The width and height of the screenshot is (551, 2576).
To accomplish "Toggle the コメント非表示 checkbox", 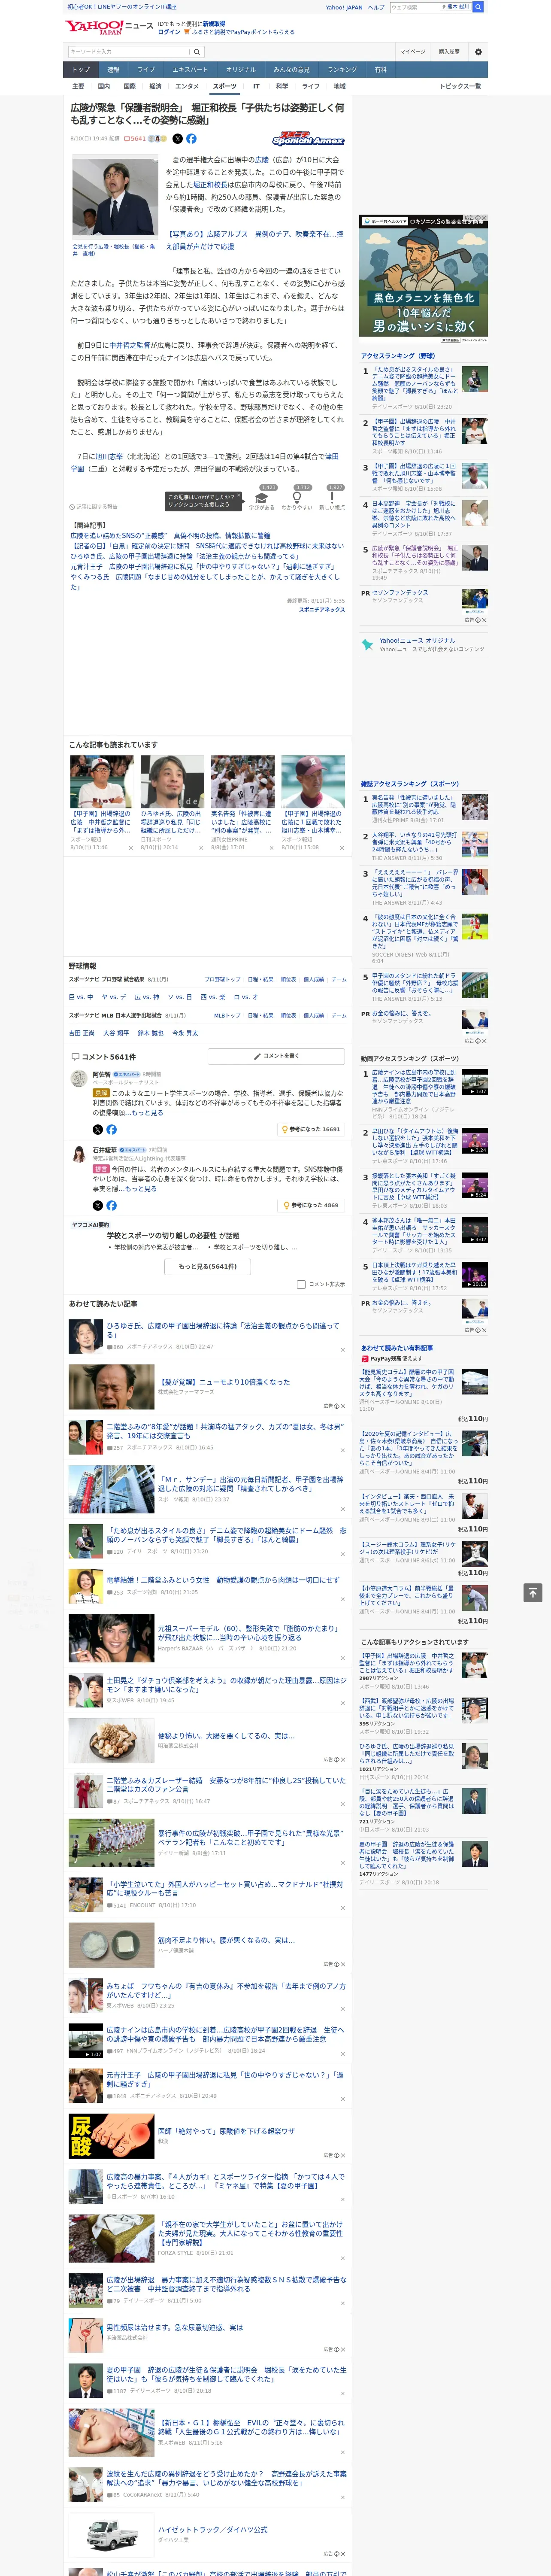I will 301,1284.
